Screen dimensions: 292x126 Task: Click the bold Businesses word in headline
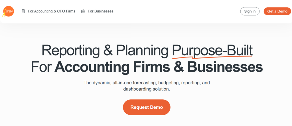(x=225, y=67)
